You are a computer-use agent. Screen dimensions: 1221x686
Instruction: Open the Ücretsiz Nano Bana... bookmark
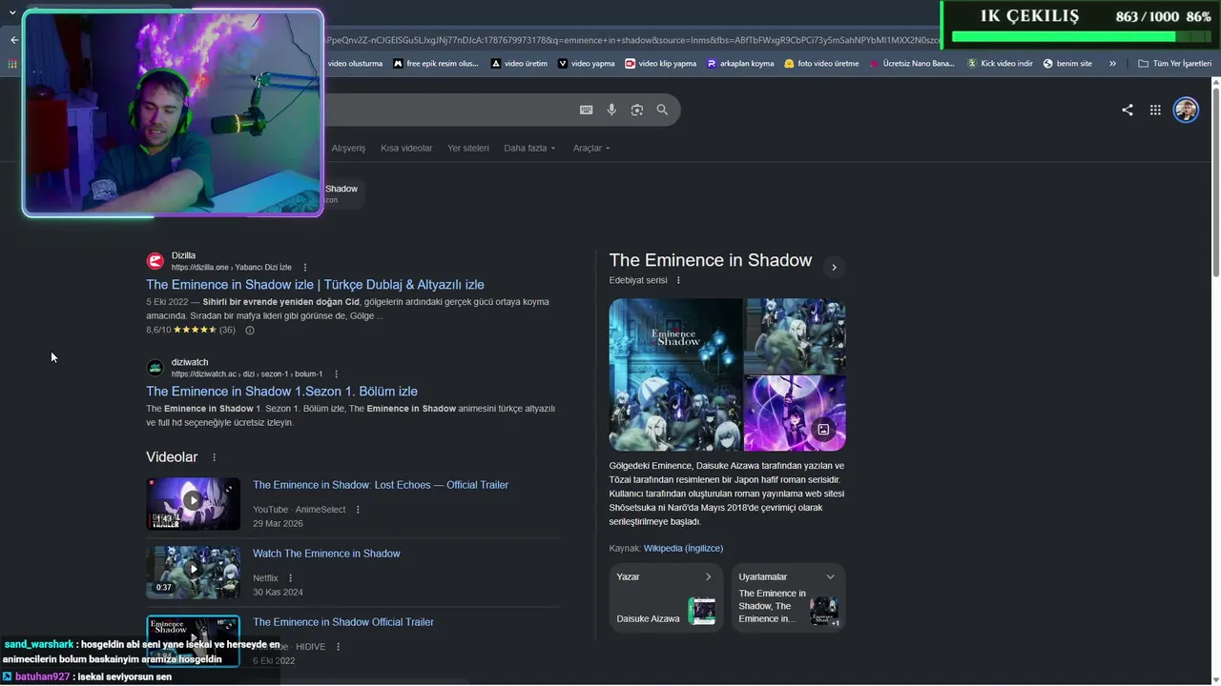pos(911,64)
